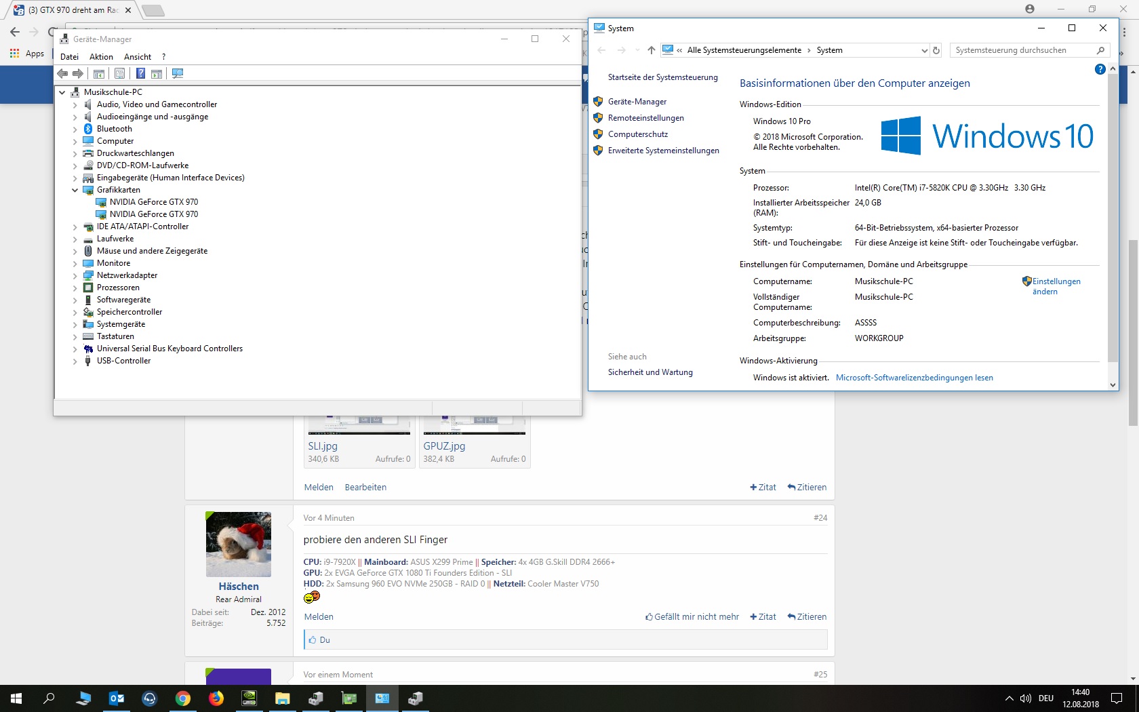Scan for hardware changes in Geräte-Manager toolbar
Screen dimensions: 1139x712
pyautogui.click(x=178, y=73)
